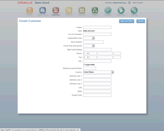Click the Sales Cloud title text

pos(42,3)
